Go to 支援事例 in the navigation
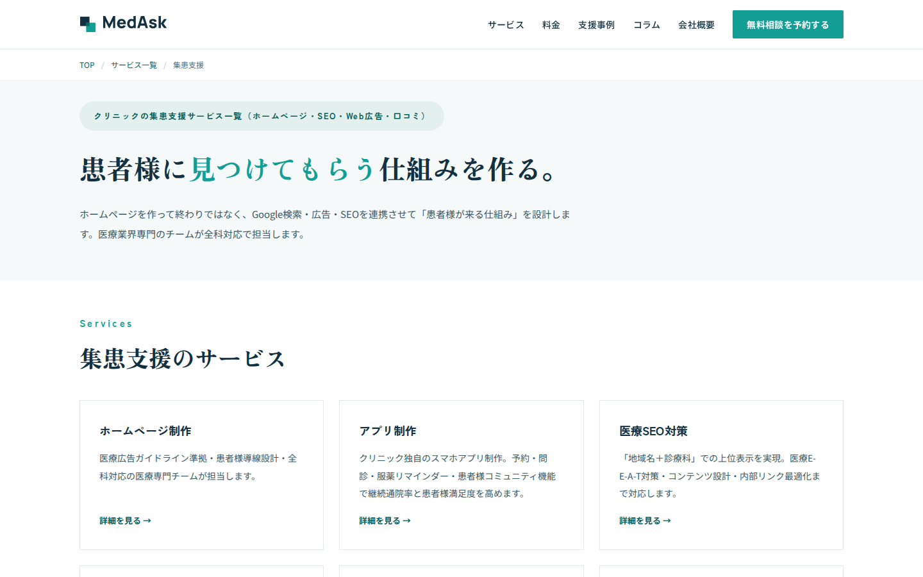 (596, 25)
